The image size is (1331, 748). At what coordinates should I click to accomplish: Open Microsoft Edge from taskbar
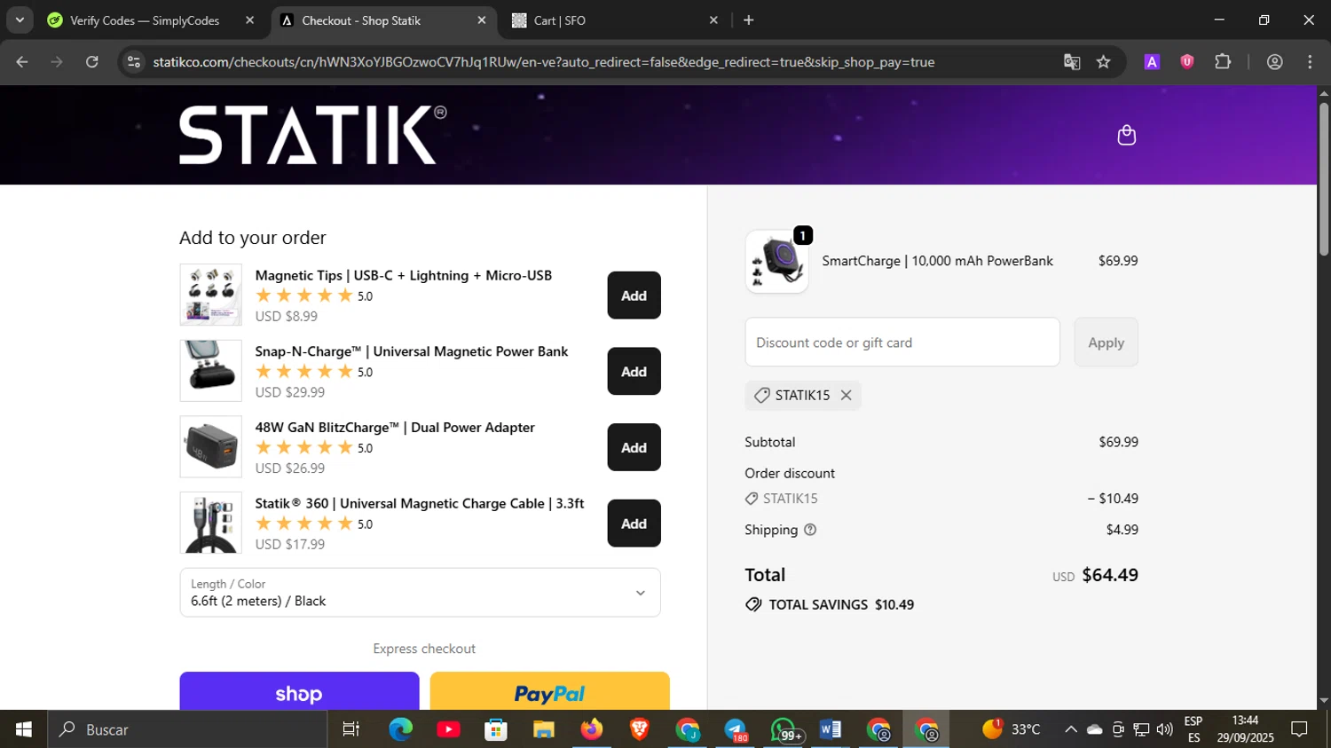click(x=401, y=729)
